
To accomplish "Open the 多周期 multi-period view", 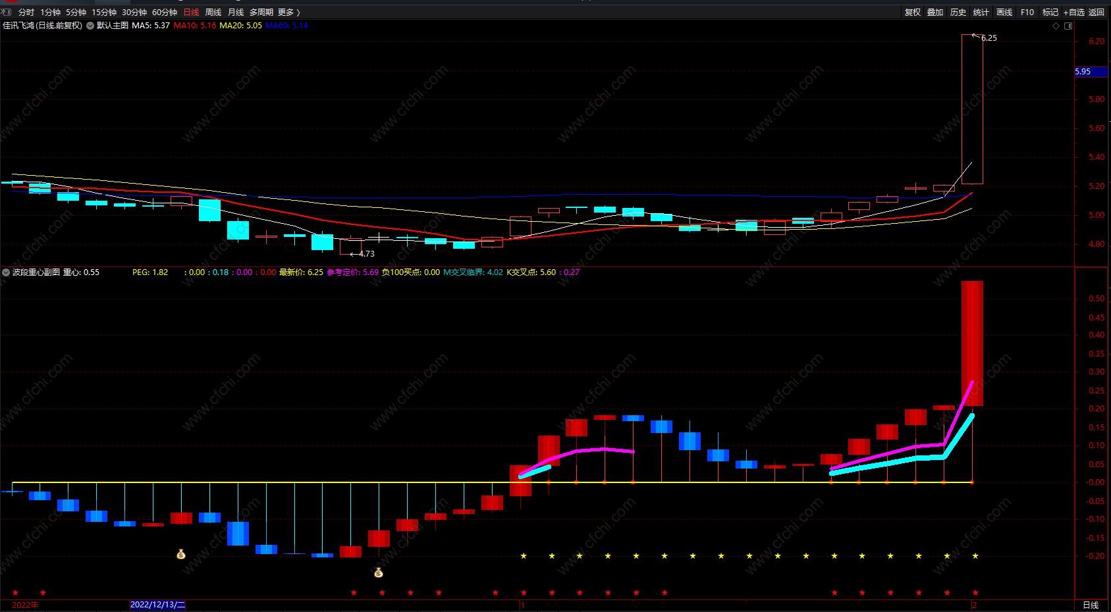I will point(261,13).
